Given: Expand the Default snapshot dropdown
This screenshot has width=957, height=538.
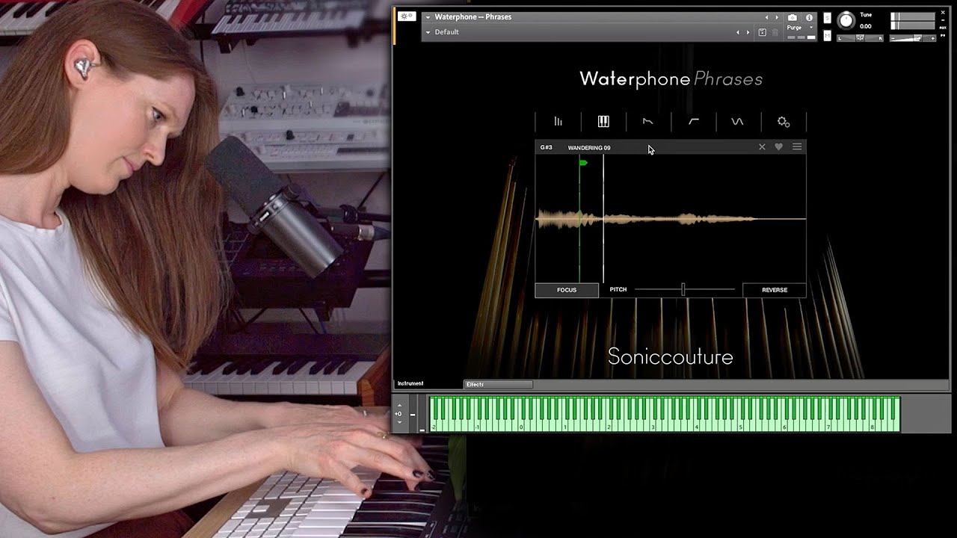Looking at the screenshot, I should coord(428,32).
